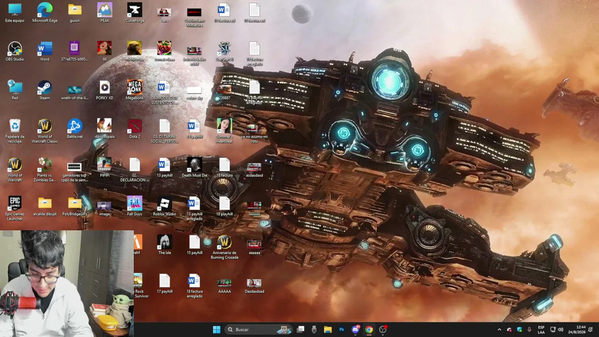This screenshot has width=599, height=337.
Task: Select the Fall Guys shortcut
Action: (x=135, y=206)
